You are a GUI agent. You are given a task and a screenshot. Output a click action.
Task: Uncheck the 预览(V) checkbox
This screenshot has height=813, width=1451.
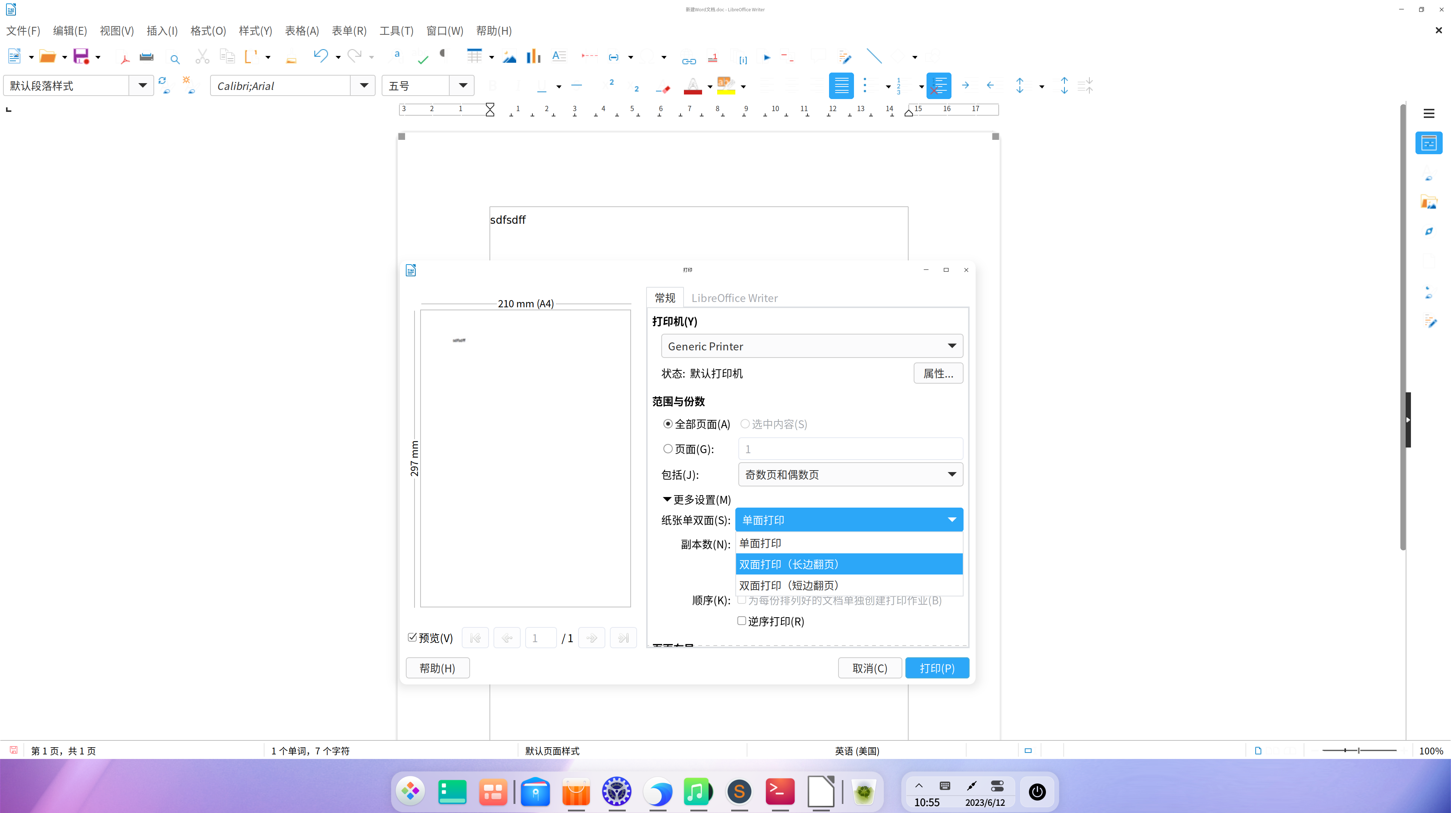click(412, 637)
